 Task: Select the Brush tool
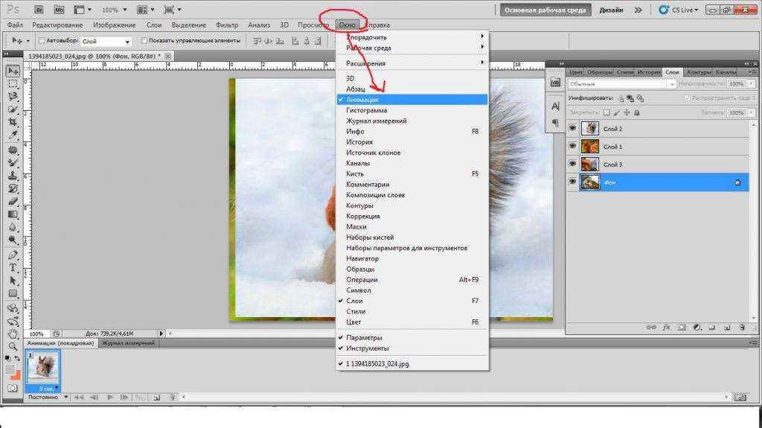(13, 162)
